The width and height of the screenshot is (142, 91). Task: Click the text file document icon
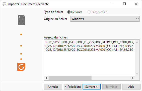pyautogui.click(x=21, y=20)
